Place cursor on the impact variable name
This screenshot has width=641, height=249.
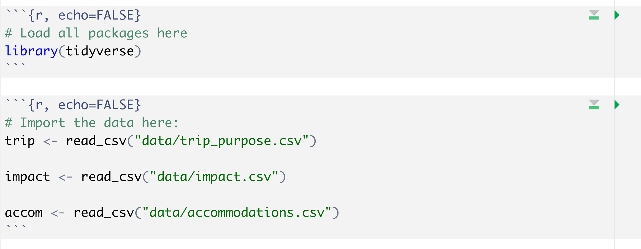point(27,177)
